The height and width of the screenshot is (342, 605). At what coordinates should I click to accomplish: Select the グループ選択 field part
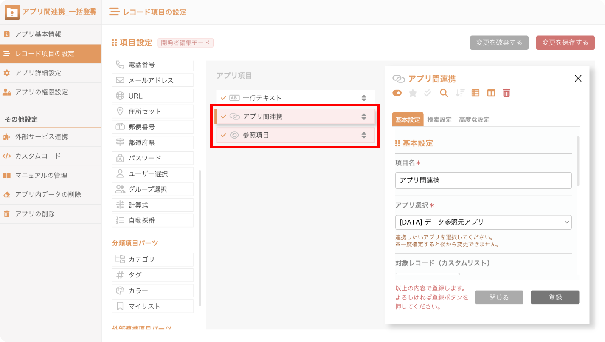[x=153, y=189]
